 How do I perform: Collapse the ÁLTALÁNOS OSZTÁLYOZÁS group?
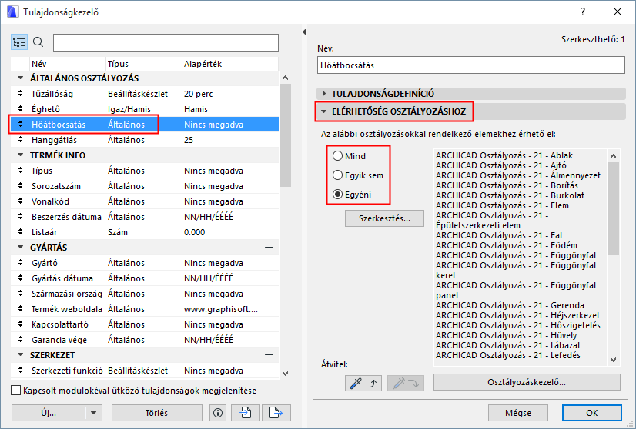pyautogui.click(x=20, y=78)
